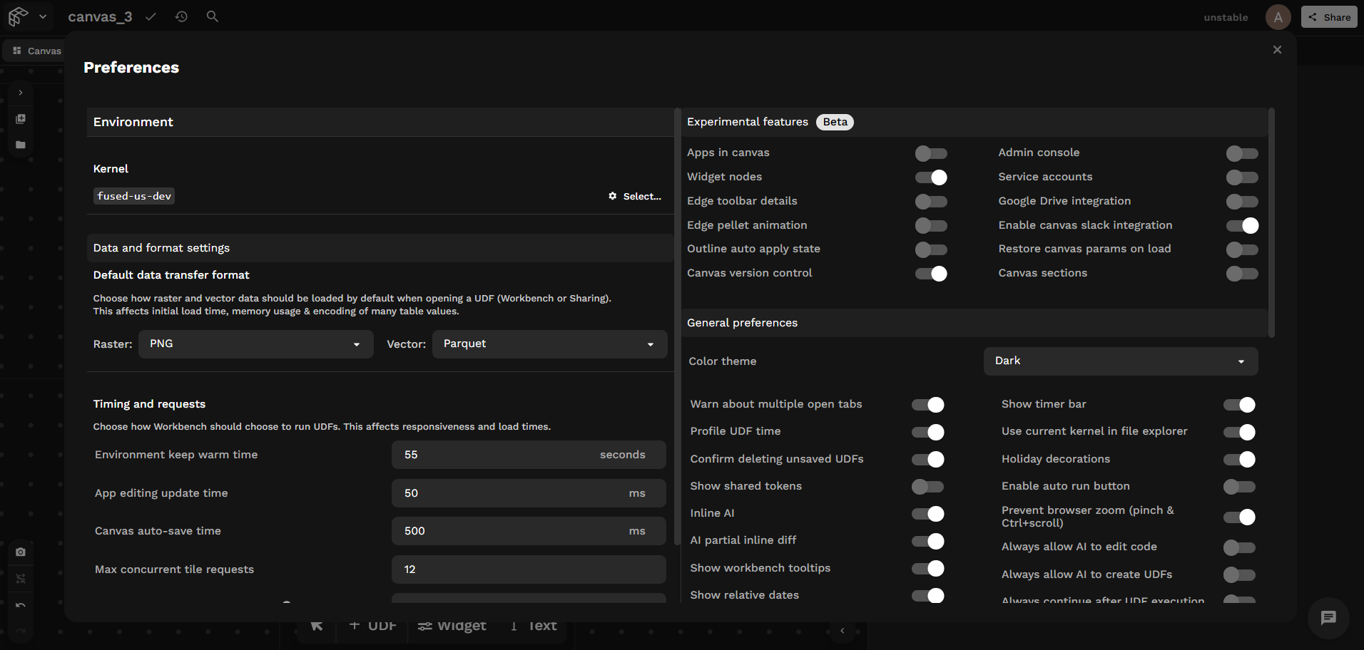Enable Admin console toggle
This screenshot has height=650, width=1364.
pyautogui.click(x=1242, y=153)
